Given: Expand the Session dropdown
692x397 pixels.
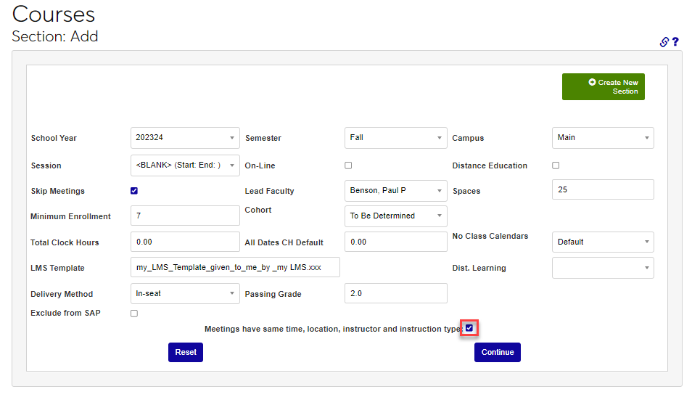Looking at the screenshot, I should 185,165.
